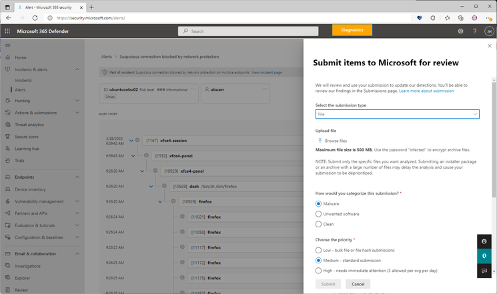The height and width of the screenshot is (294, 497).
Task: Expand Vulnerability management section
Action: pyautogui.click(x=77, y=201)
